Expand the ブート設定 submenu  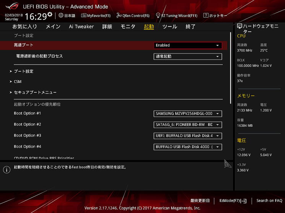coord(24,71)
